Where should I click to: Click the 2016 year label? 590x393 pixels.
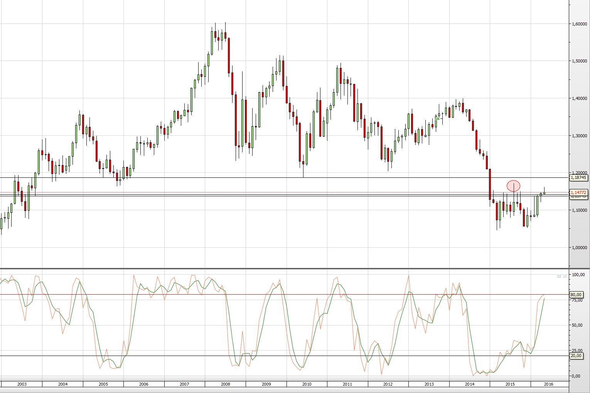click(548, 384)
